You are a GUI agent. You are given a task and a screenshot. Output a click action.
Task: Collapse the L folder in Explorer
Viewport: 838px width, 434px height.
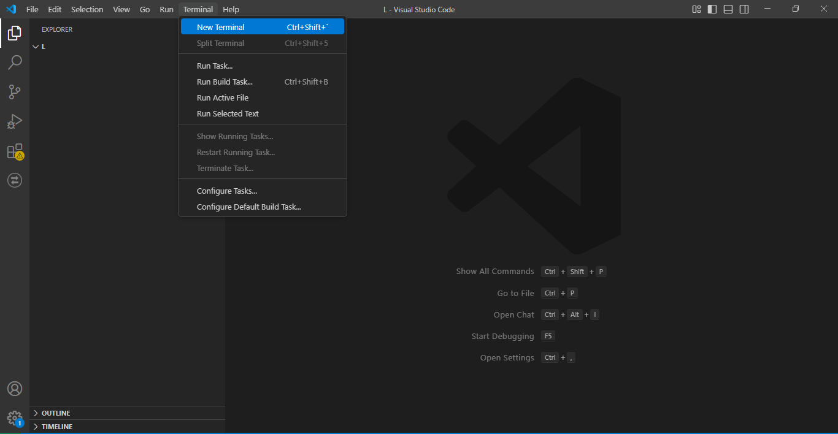click(x=43, y=47)
